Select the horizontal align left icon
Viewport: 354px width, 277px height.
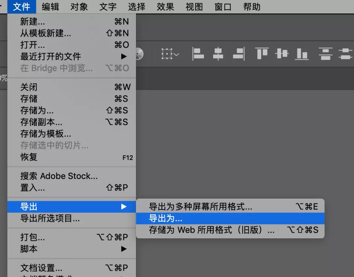pos(198,54)
